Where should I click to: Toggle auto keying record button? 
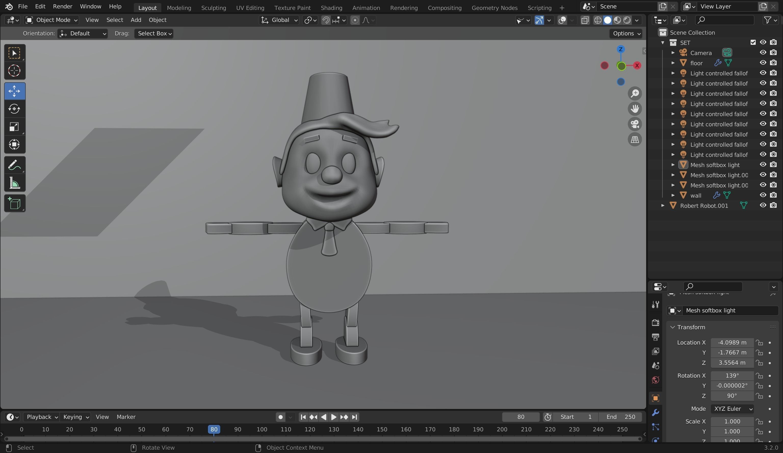(280, 417)
